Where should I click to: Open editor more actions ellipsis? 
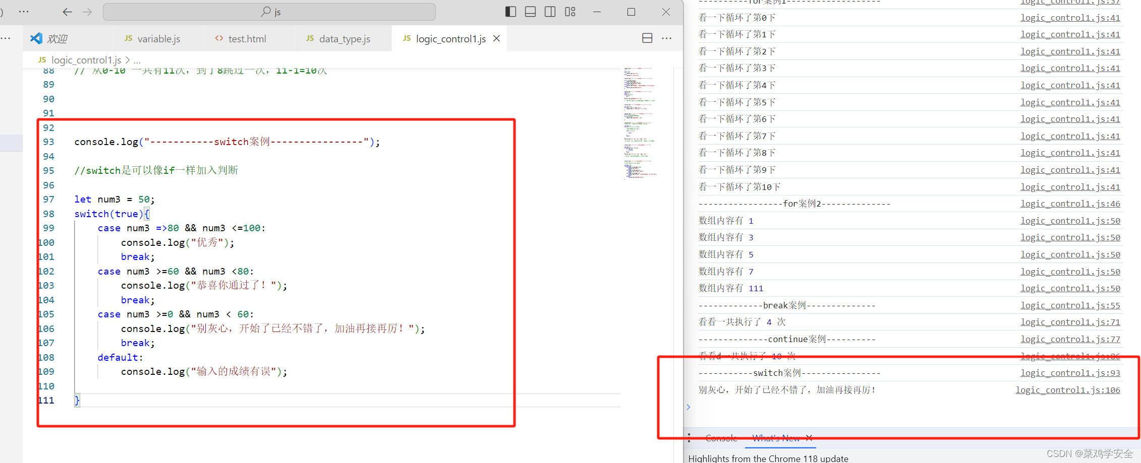tap(667, 38)
